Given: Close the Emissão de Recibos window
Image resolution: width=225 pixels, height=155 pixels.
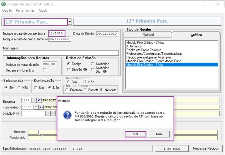Looking at the screenshot, I should pos(218,4).
